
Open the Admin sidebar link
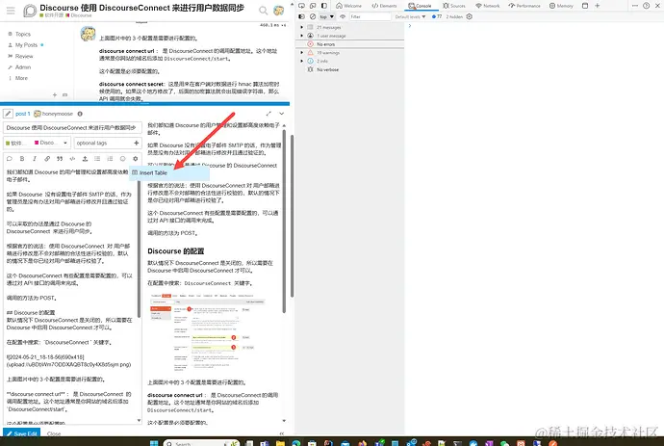click(x=23, y=67)
